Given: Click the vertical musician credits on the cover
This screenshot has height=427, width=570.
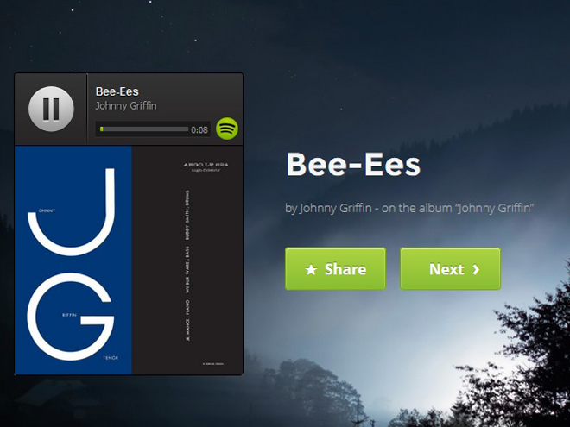Looking at the screenshot, I should (187, 266).
